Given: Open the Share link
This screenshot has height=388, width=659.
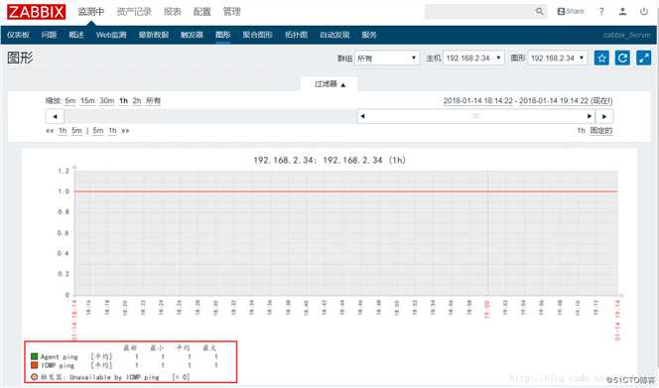Looking at the screenshot, I should click(571, 11).
